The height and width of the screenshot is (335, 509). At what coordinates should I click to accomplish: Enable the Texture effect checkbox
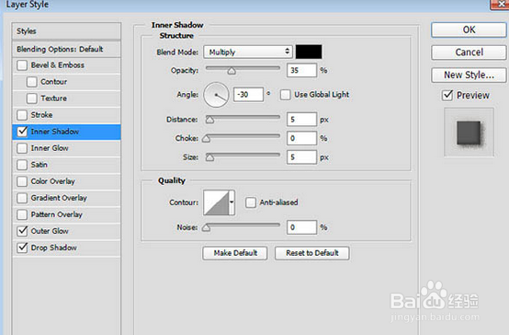point(32,98)
